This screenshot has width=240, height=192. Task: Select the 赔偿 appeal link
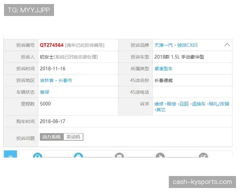point(172,104)
